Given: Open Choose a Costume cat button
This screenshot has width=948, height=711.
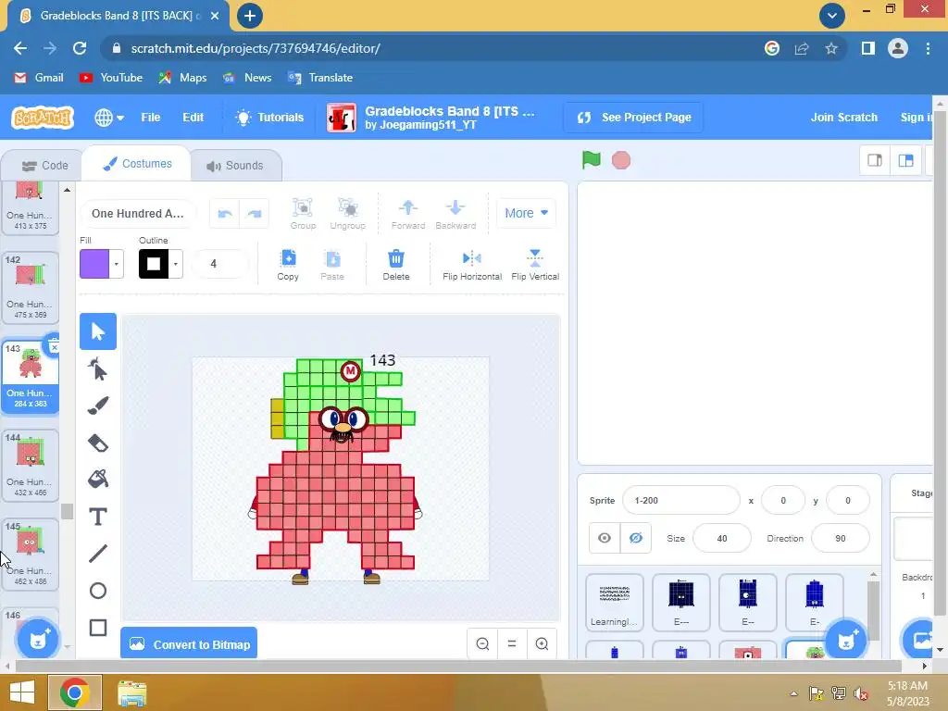Looking at the screenshot, I should 37,639.
